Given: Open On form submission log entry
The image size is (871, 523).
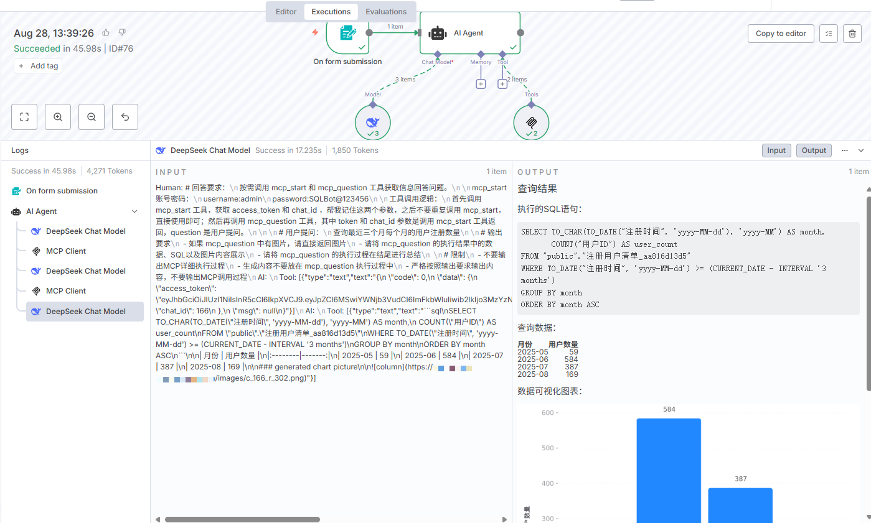Looking at the screenshot, I should [77, 191].
